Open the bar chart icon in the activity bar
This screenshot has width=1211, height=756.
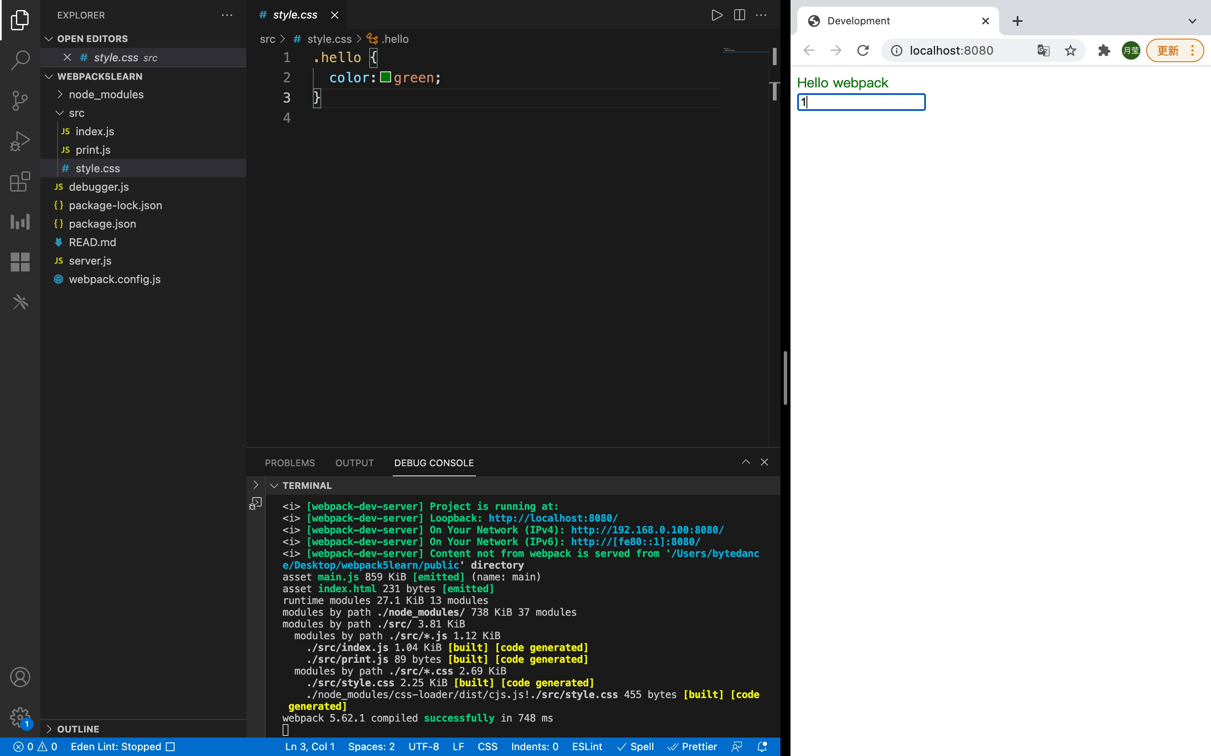click(20, 221)
